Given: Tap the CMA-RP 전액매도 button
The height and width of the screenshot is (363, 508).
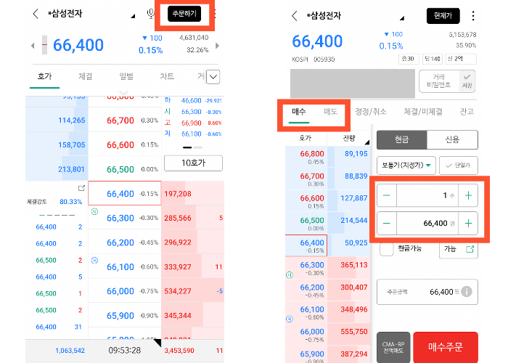Looking at the screenshot, I should pos(393,348).
